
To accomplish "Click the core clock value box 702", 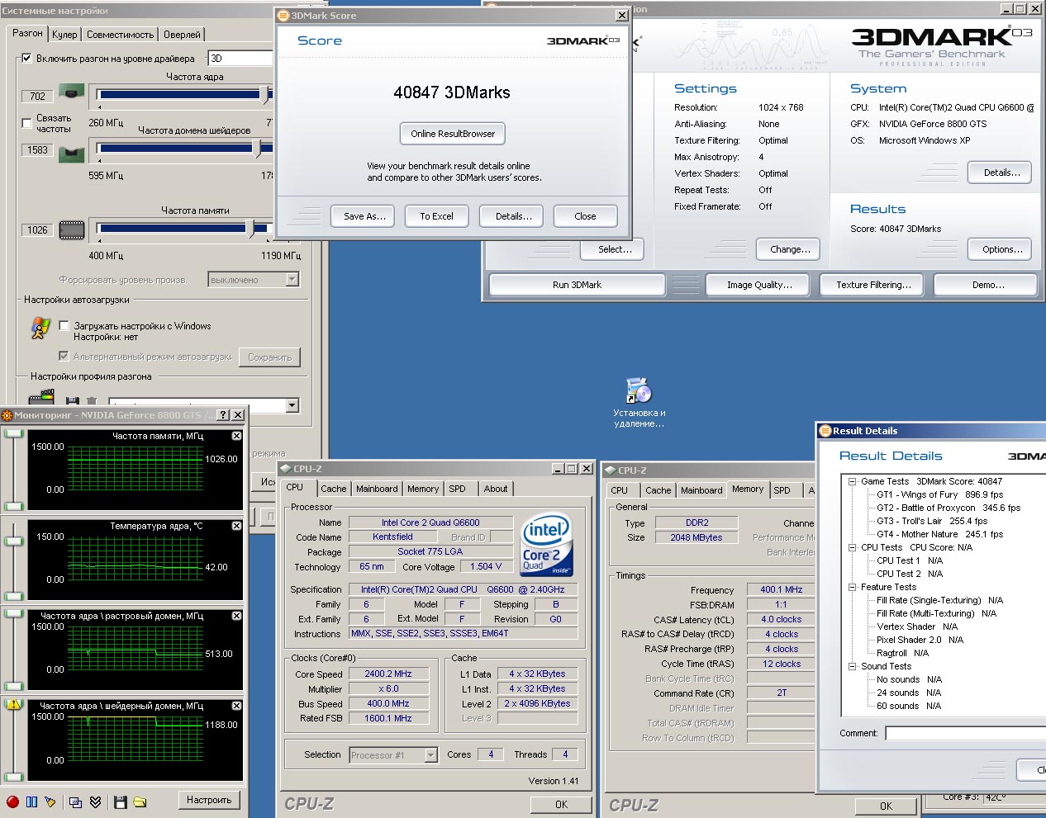I will coord(37,96).
